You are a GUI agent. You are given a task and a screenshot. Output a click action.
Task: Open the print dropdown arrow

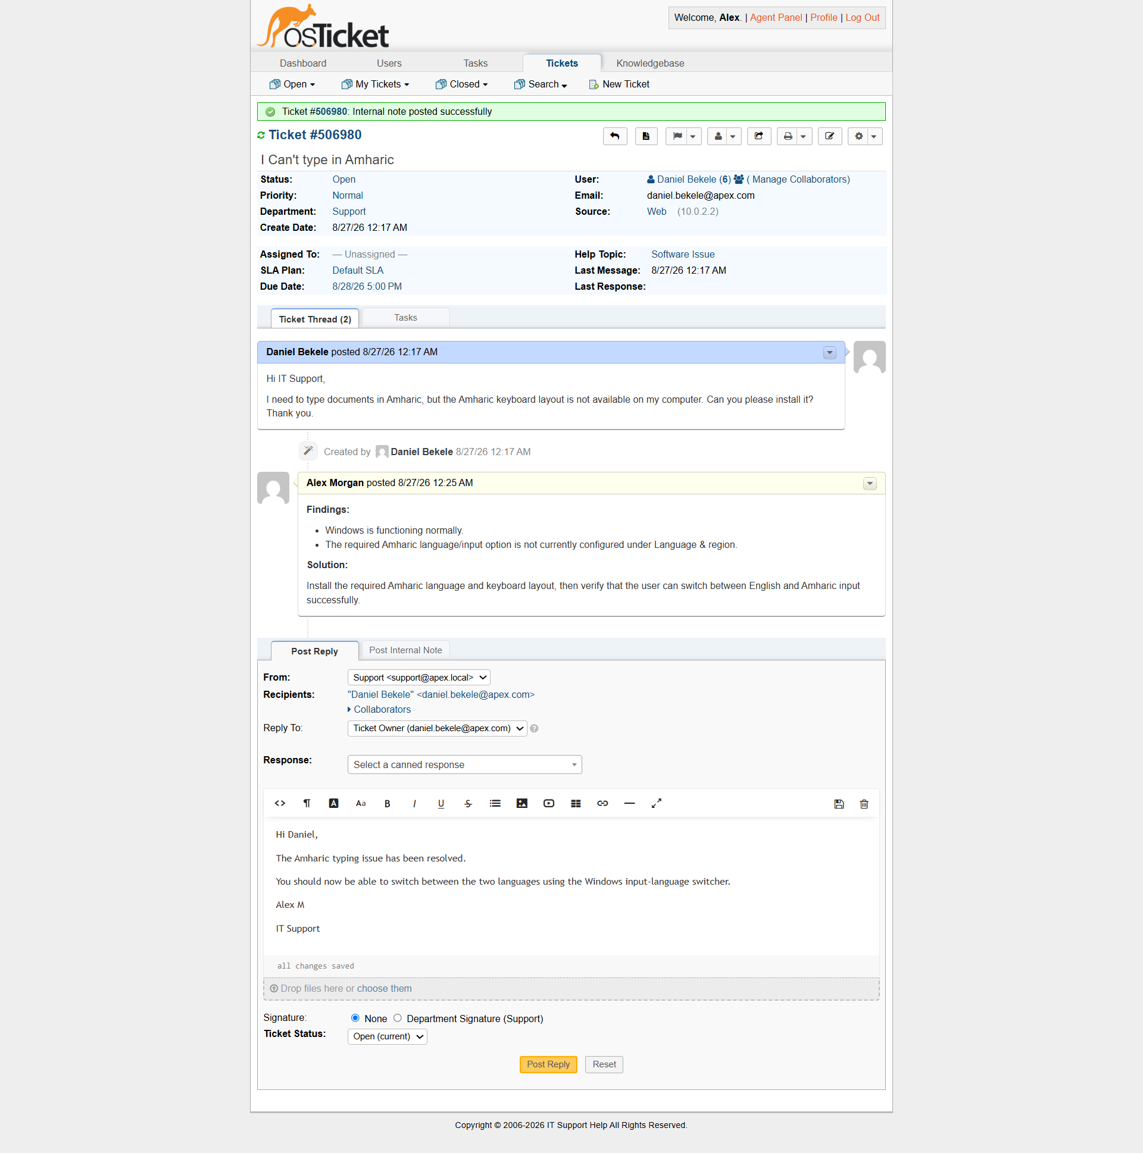[x=804, y=136]
